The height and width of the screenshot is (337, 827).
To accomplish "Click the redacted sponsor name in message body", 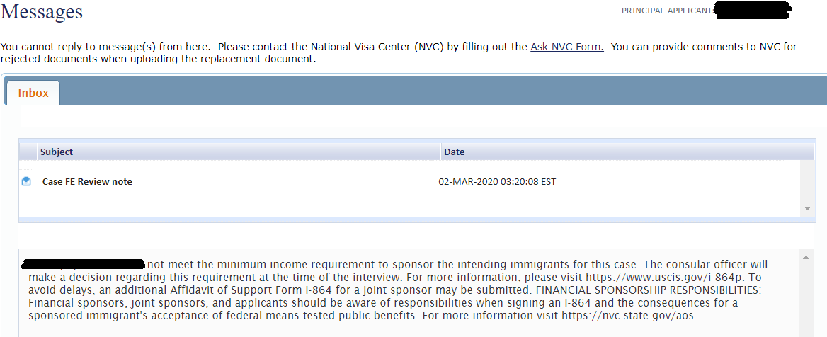I will pos(84,263).
